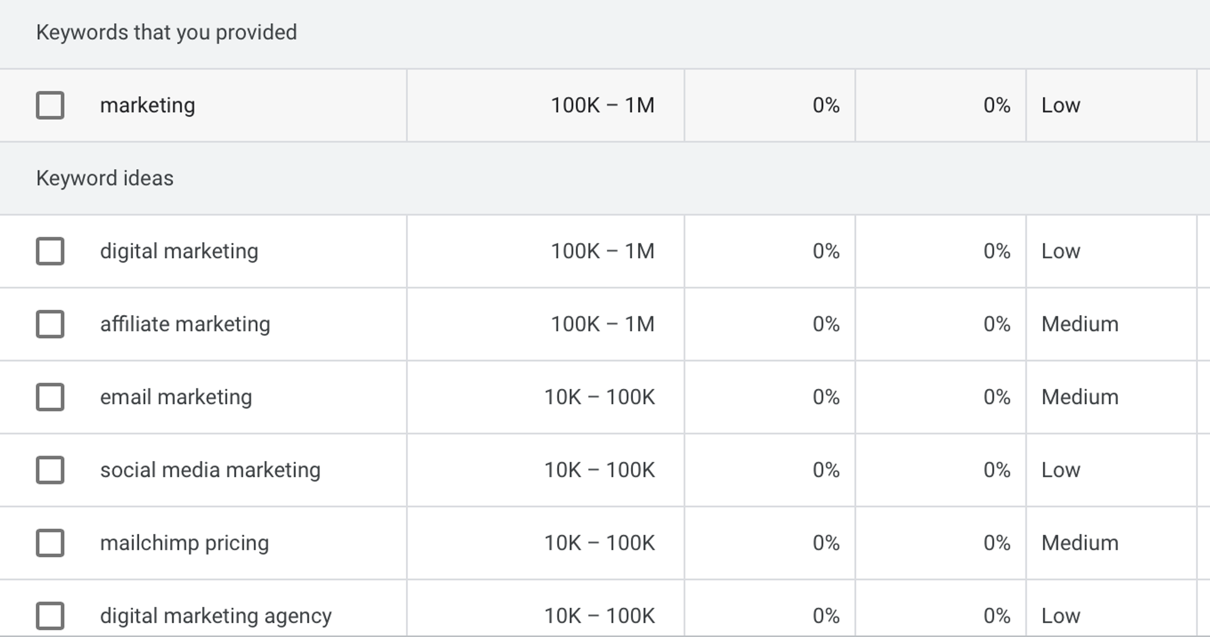1210x637 pixels.
Task: Enable the "email marketing" checkbox
Action: pyautogui.click(x=51, y=397)
